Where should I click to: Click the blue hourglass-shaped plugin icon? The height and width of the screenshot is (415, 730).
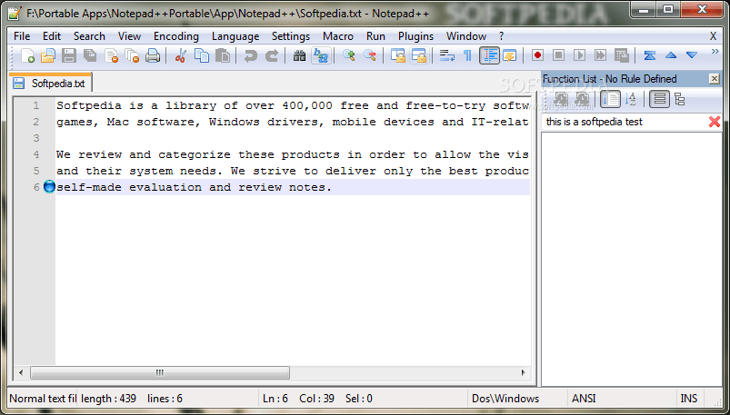[x=649, y=55]
